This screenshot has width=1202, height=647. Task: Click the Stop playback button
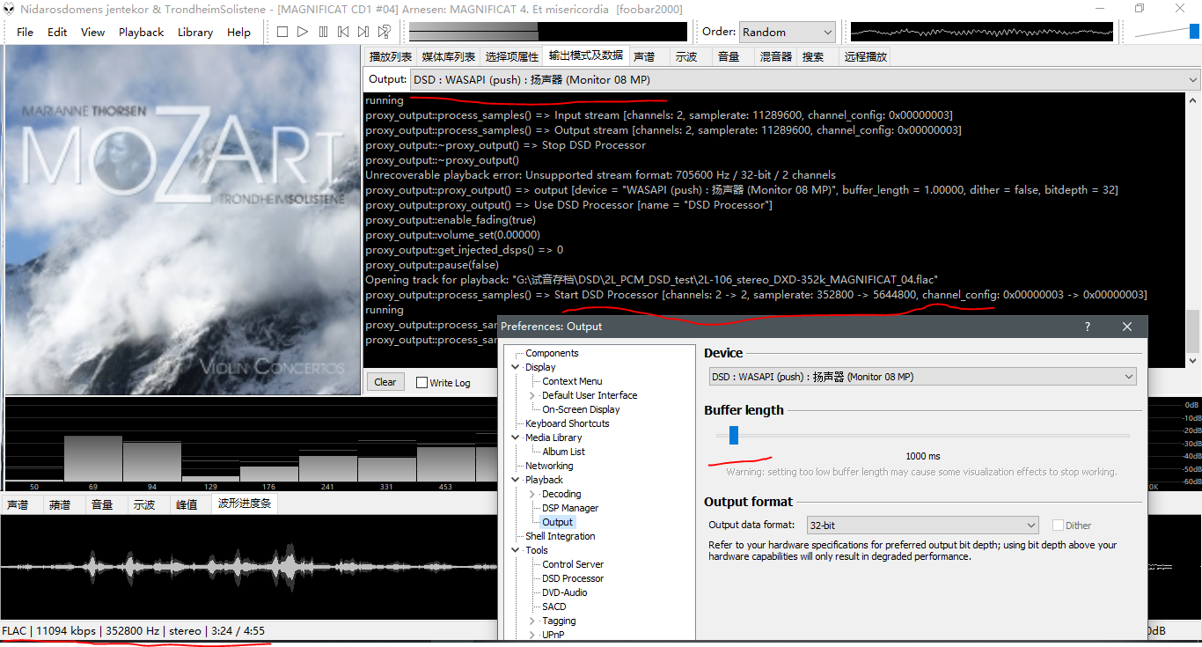pyautogui.click(x=282, y=32)
